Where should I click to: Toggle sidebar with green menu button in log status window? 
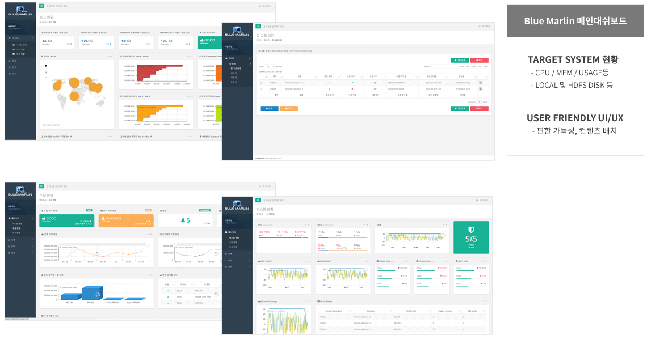41,6
